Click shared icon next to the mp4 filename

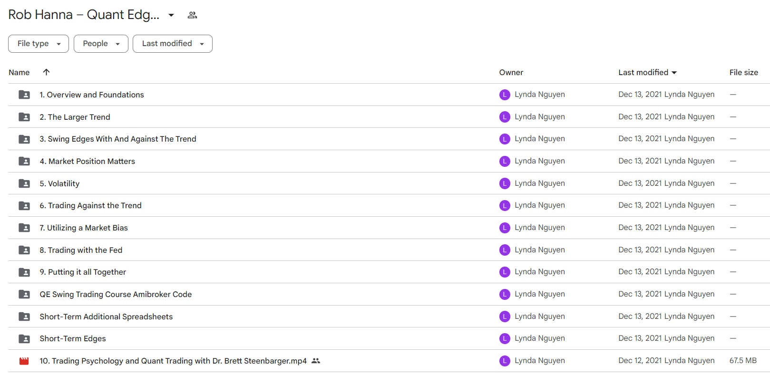[316, 361]
